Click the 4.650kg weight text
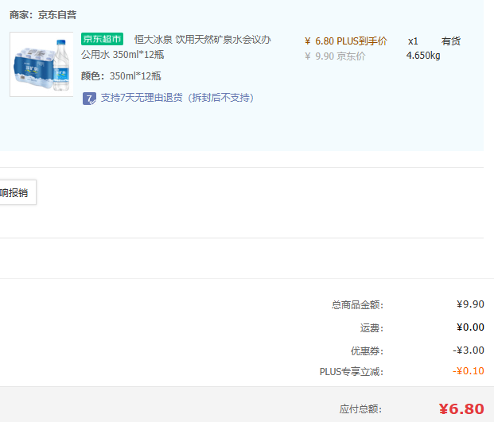 pos(423,56)
